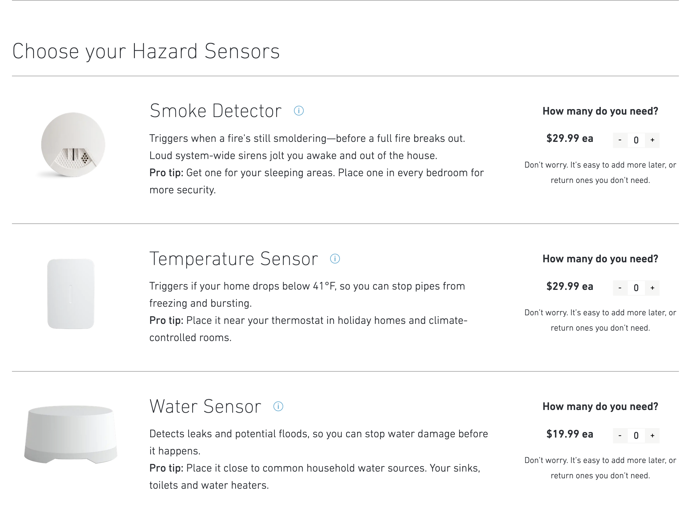Increase Smoke Detector quantity with plus
Image resolution: width=697 pixels, height=516 pixels.
652,140
